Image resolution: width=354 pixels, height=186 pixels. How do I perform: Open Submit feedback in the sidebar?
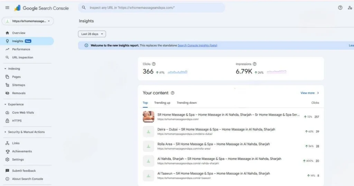pyautogui.click(x=28, y=171)
